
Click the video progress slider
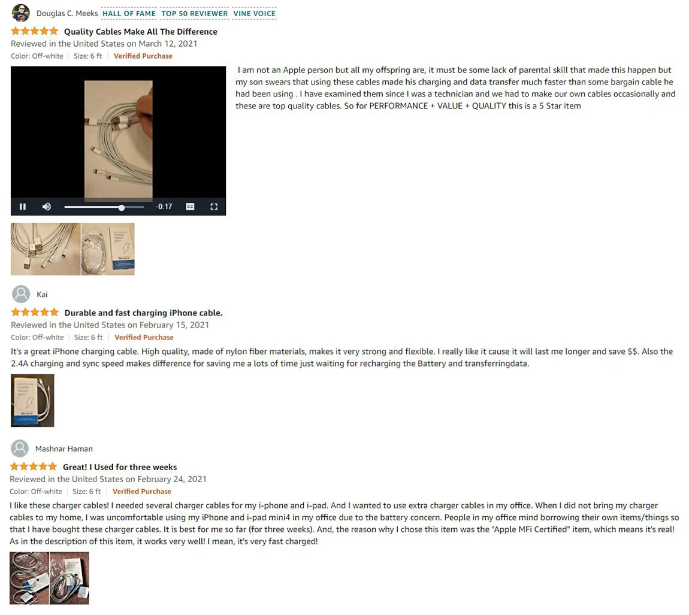point(104,207)
